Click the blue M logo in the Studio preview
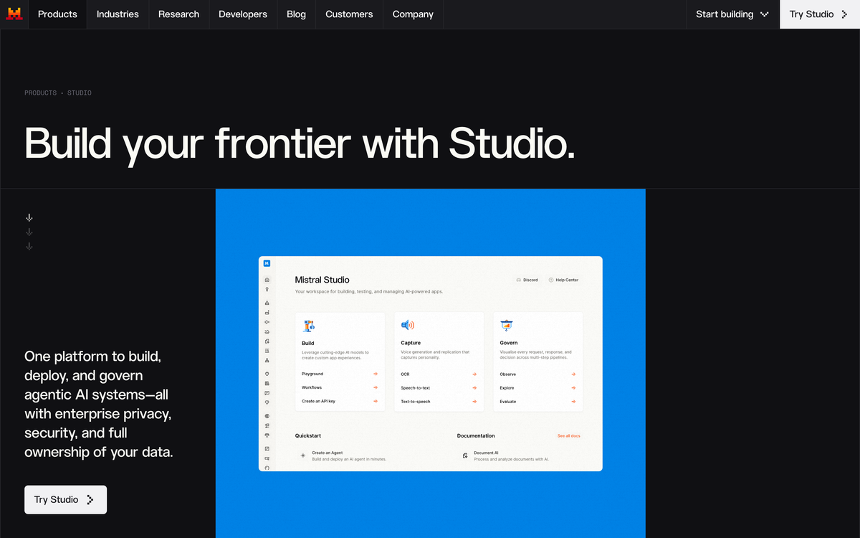The image size is (860, 538). point(267,263)
